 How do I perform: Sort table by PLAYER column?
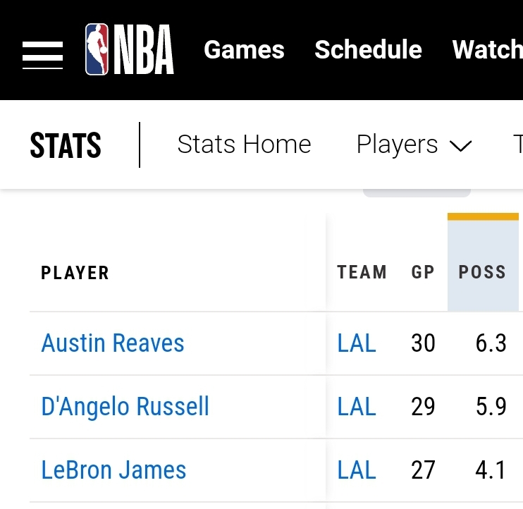[75, 273]
